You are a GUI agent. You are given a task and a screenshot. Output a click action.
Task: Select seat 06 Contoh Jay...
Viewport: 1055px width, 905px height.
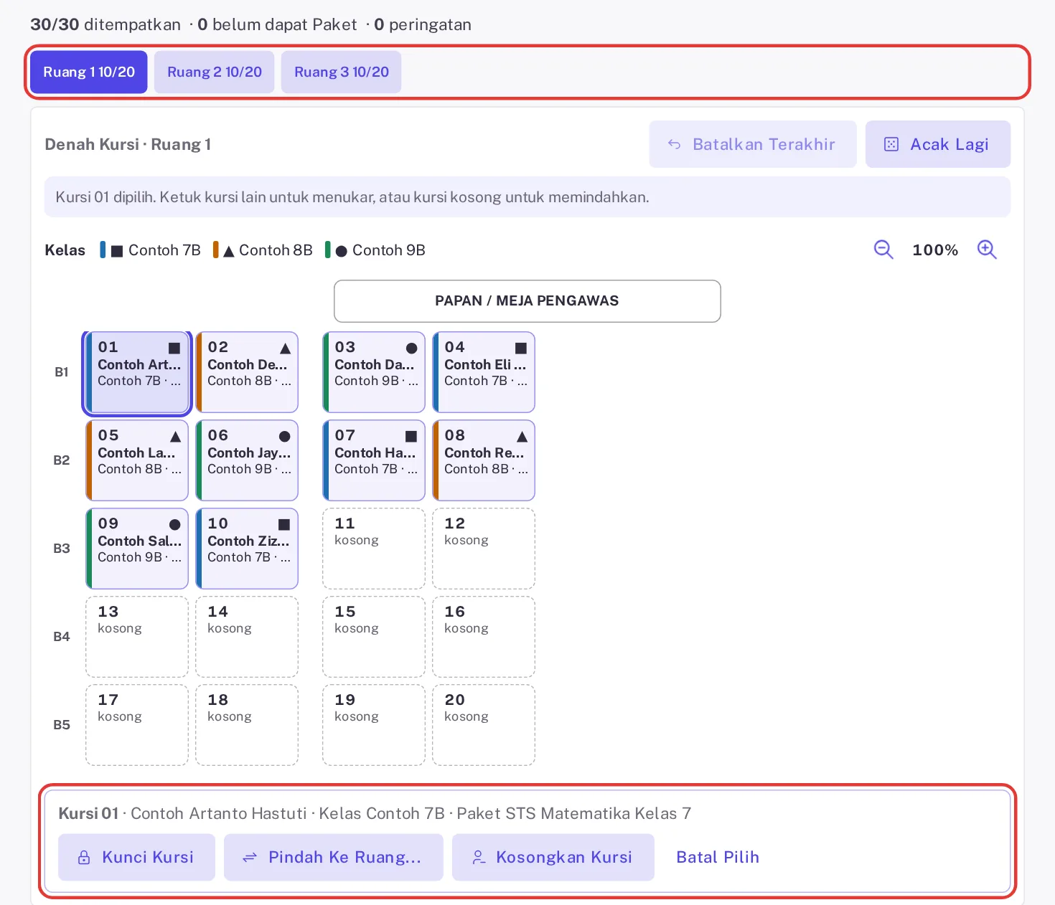(247, 460)
